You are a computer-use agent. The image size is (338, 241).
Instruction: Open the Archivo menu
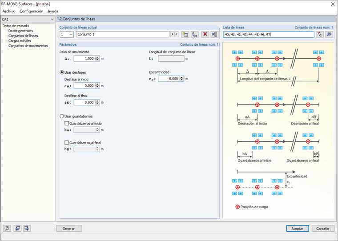click(9, 11)
